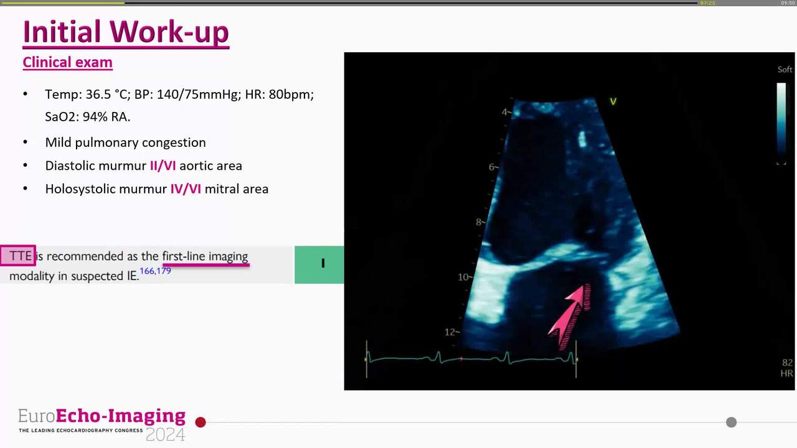Image resolution: width=797 pixels, height=448 pixels.
Task: Click the 07:25 elapsed time label
Action: [707, 3]
